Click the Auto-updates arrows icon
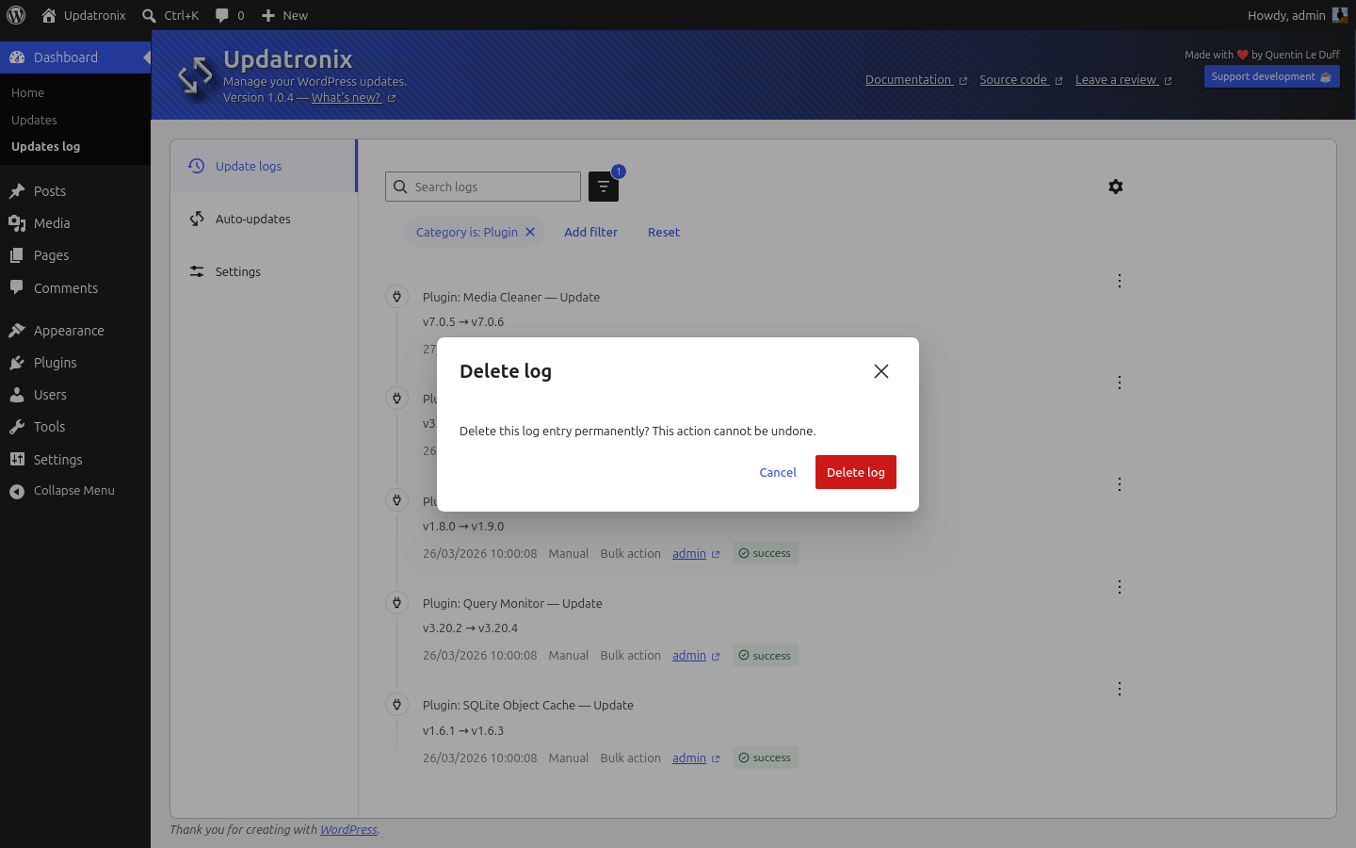This screenshot has width=1356, height=848. 196,218
